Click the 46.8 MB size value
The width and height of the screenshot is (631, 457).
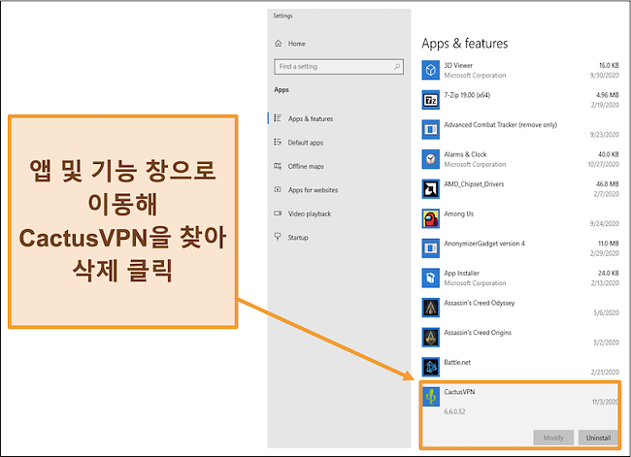(608, 184)
